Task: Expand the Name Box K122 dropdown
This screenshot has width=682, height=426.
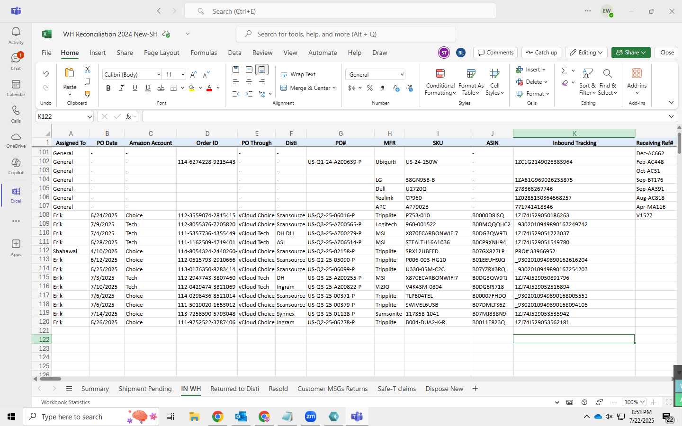Action: pyautogui.click(x=90, y=116)
